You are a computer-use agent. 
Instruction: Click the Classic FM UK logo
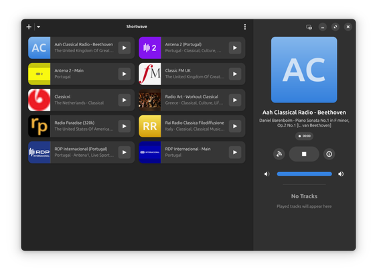[x=150, y=74]
